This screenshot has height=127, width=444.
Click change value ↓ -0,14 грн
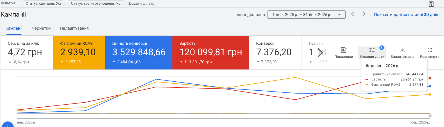[18, 62]
